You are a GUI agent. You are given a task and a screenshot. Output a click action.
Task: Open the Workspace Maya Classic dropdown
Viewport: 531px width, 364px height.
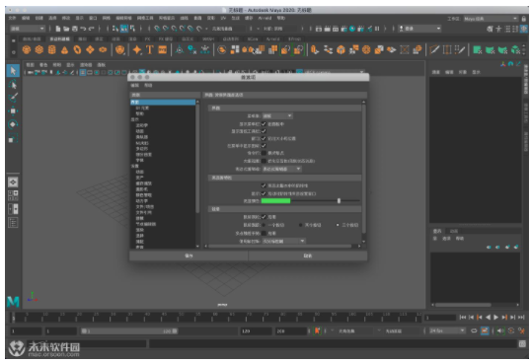pos(491,19)
